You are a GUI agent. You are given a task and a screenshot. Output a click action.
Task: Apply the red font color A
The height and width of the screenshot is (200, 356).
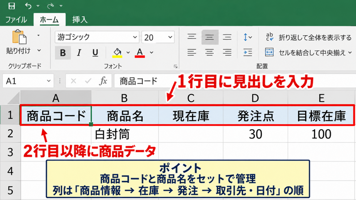140,52
